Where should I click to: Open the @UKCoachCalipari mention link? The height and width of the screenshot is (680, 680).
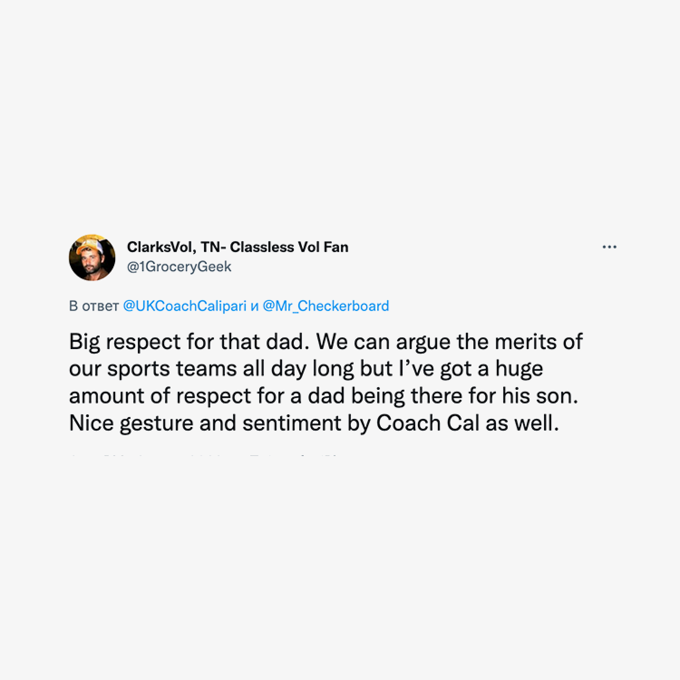click(185, 306)
